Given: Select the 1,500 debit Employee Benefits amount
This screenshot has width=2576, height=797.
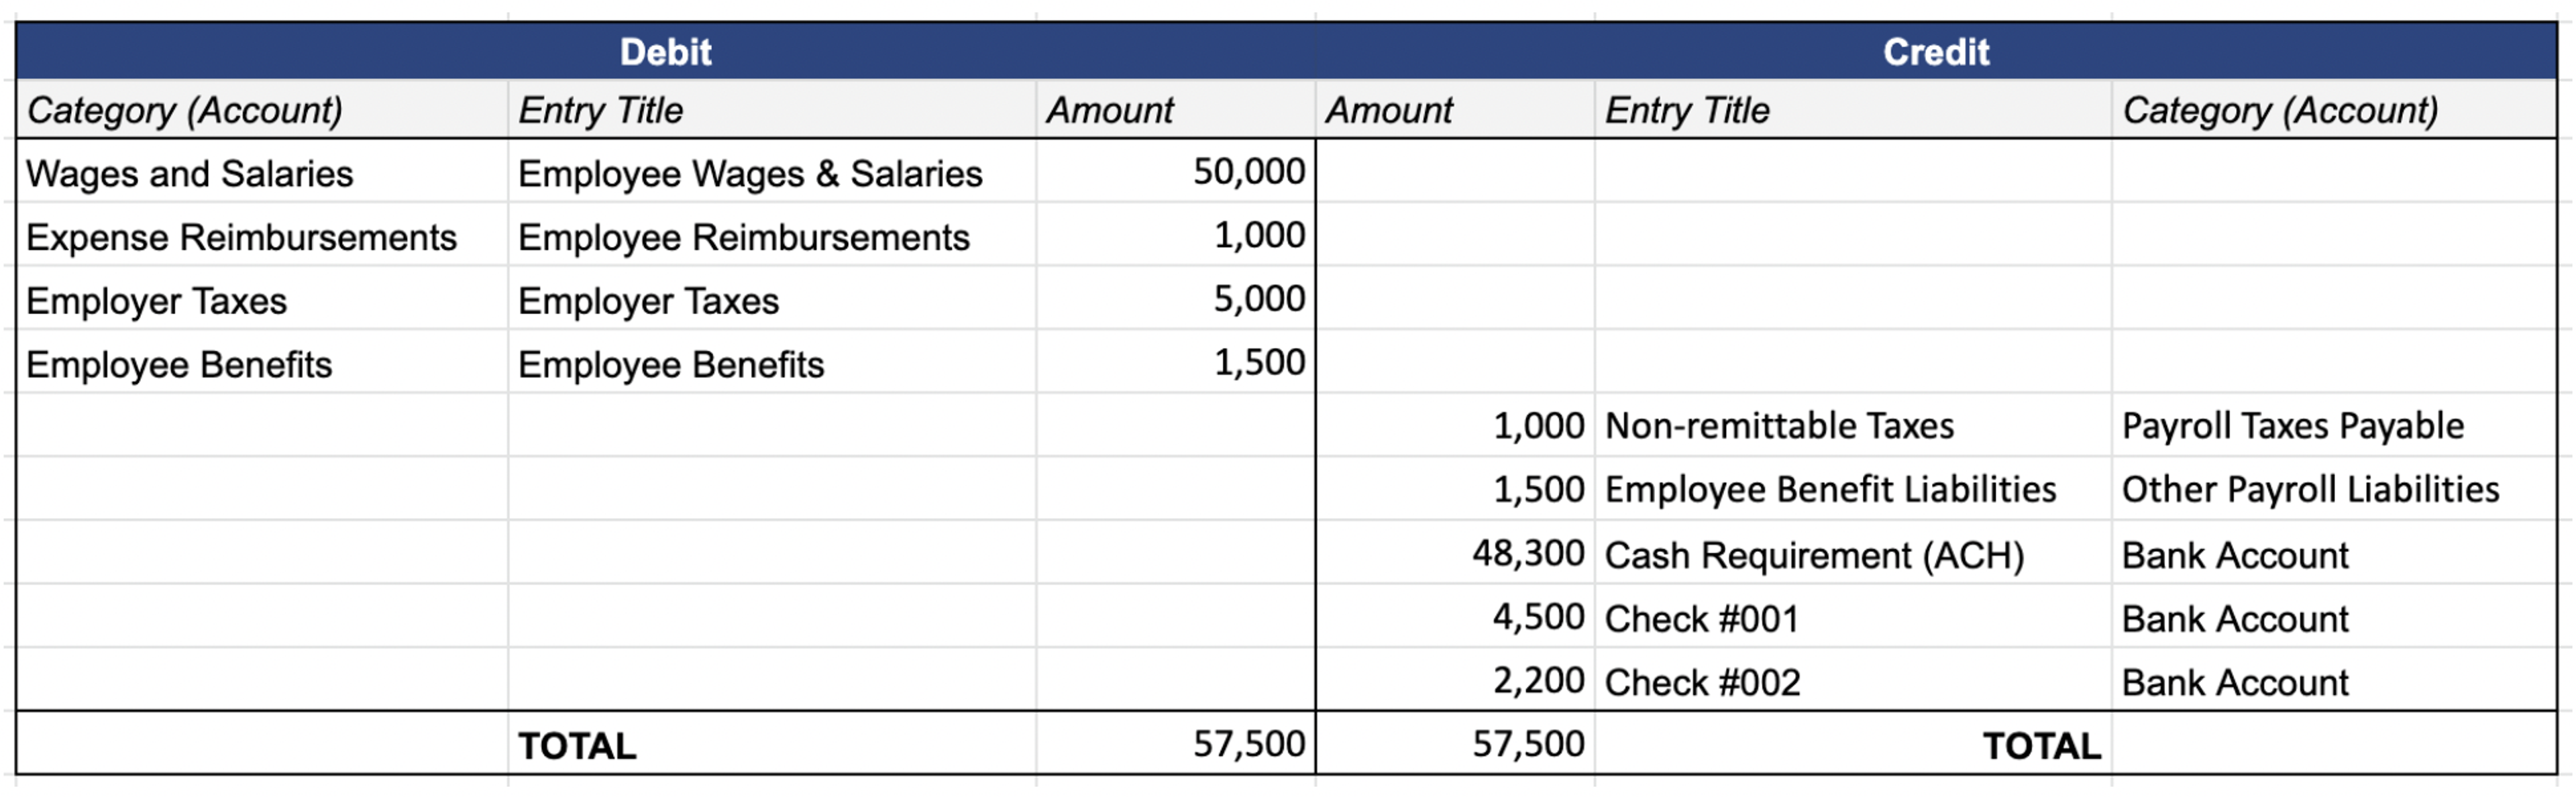Looking at the screenshot, I should 1176,363.
